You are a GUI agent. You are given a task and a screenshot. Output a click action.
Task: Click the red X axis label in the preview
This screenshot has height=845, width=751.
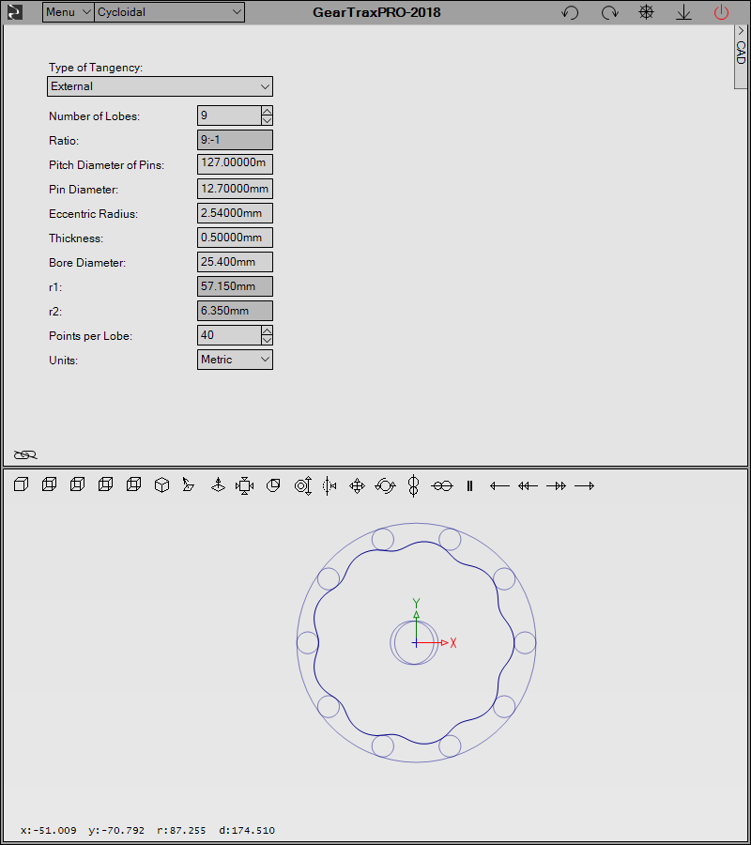point(453,643)
